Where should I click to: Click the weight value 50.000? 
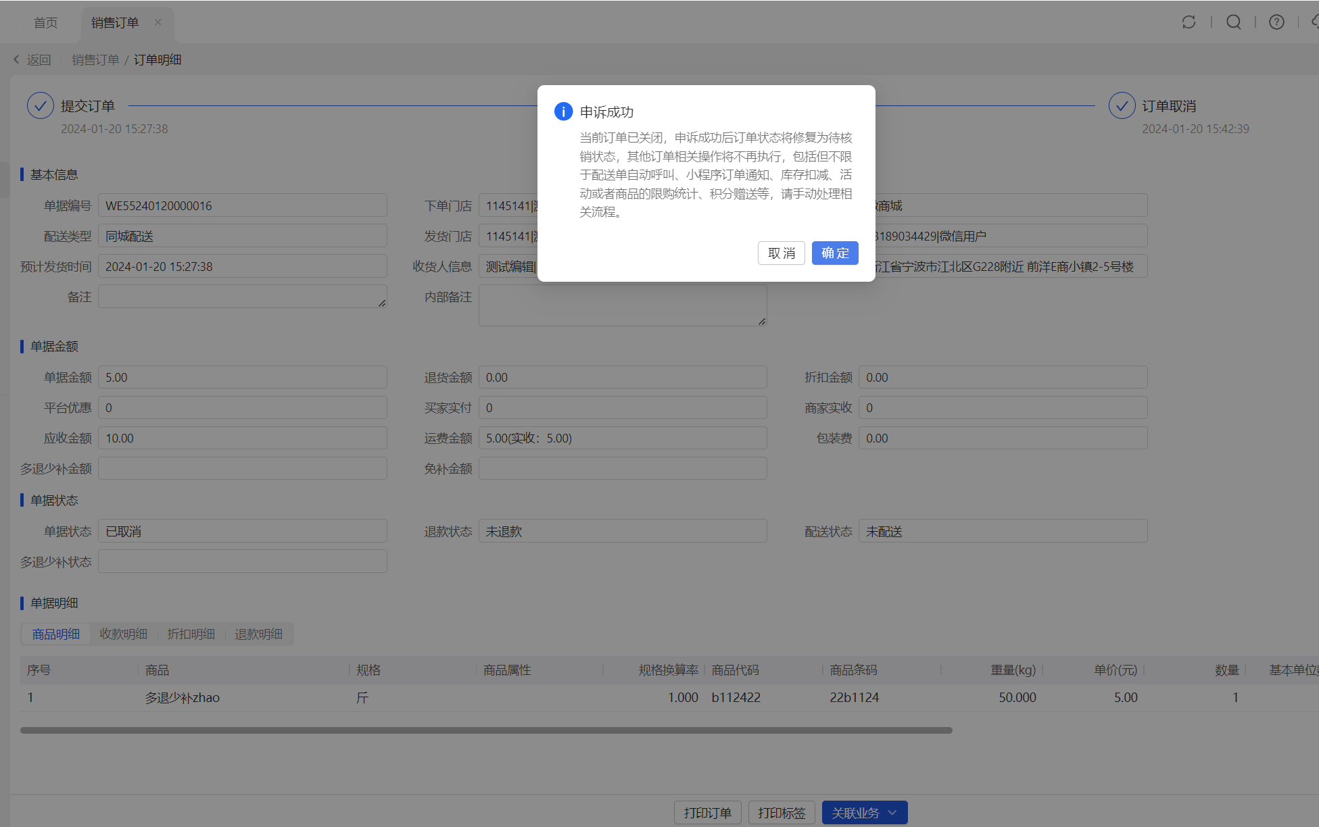[x=1017, y=697]
